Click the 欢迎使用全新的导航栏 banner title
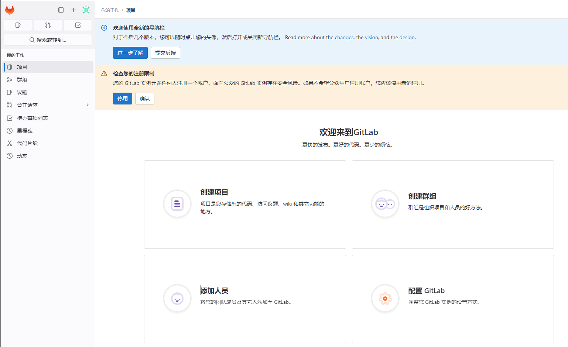Screen dimensions: 568x347 click(x=139, y=28)
